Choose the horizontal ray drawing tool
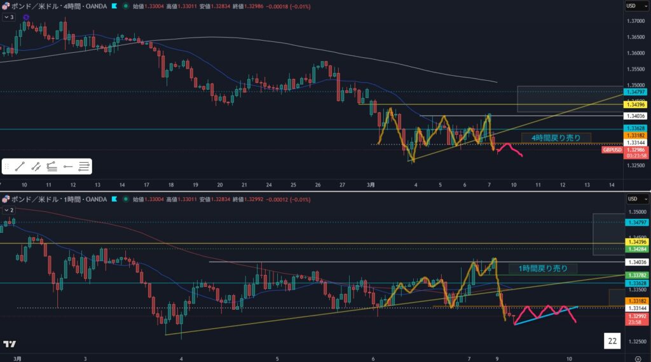This screenshot has width=651, height=362. 68,167
